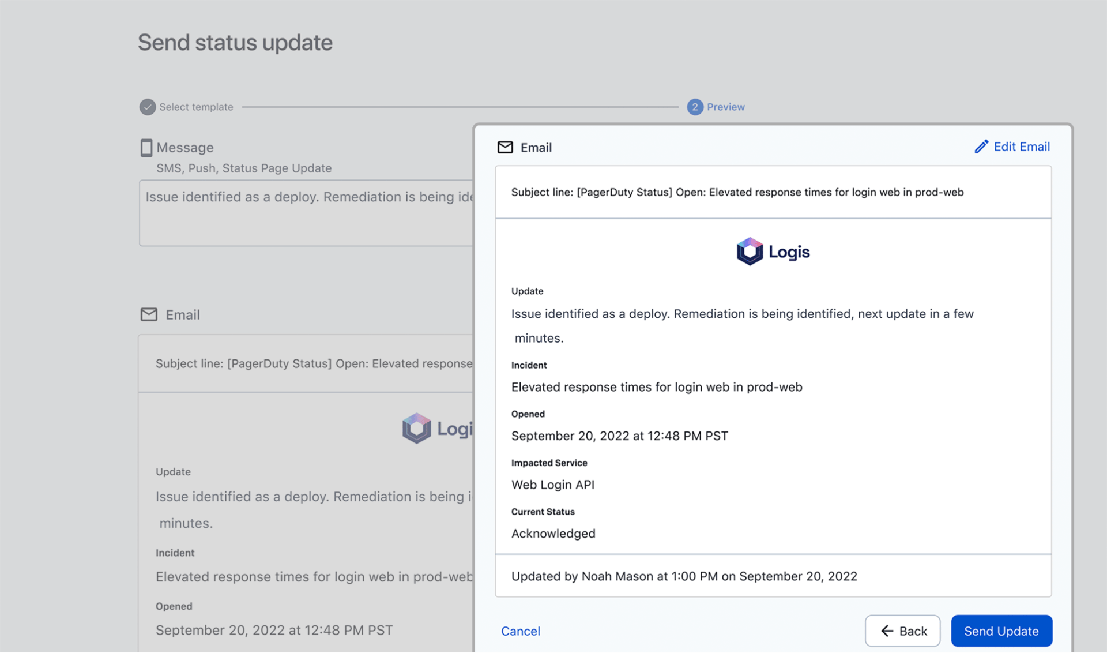This screenshot has height=653, width=1107.
Task: Click the mobile phone icon beside Message
Action: coord(147,147)
